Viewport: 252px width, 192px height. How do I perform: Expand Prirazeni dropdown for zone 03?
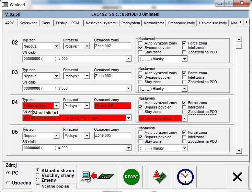click(x=87, y=76)
